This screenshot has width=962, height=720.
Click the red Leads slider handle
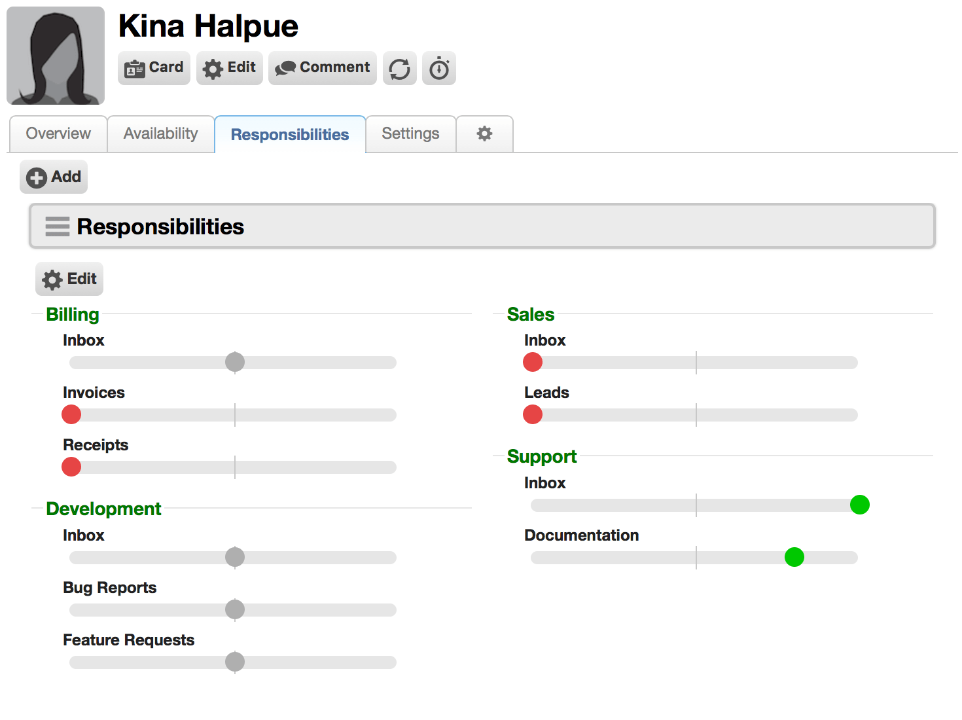(x=533, y=414)
